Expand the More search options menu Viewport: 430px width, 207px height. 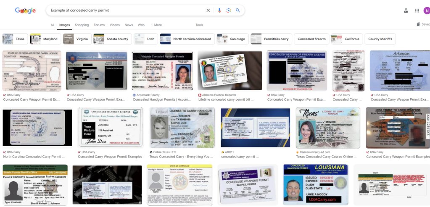(156, 25)
